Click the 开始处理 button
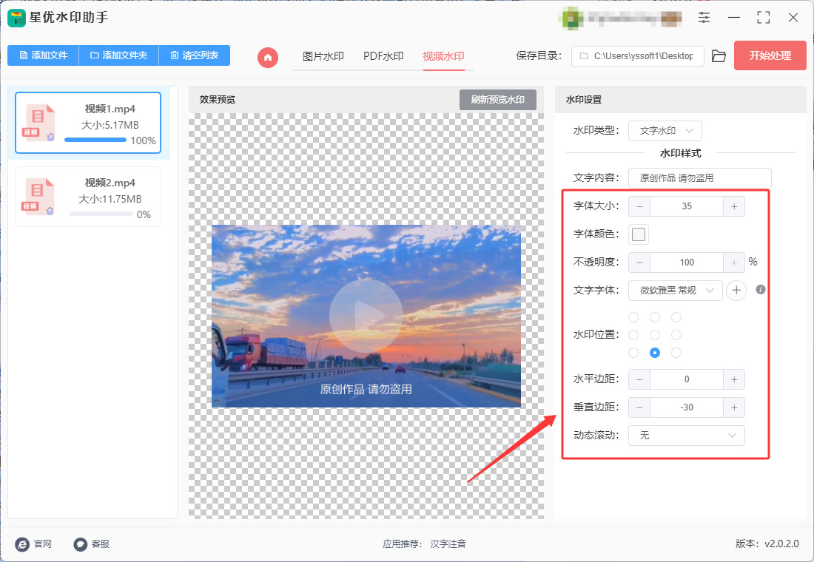Screen dimensions: 814x562 click(770, 55)
